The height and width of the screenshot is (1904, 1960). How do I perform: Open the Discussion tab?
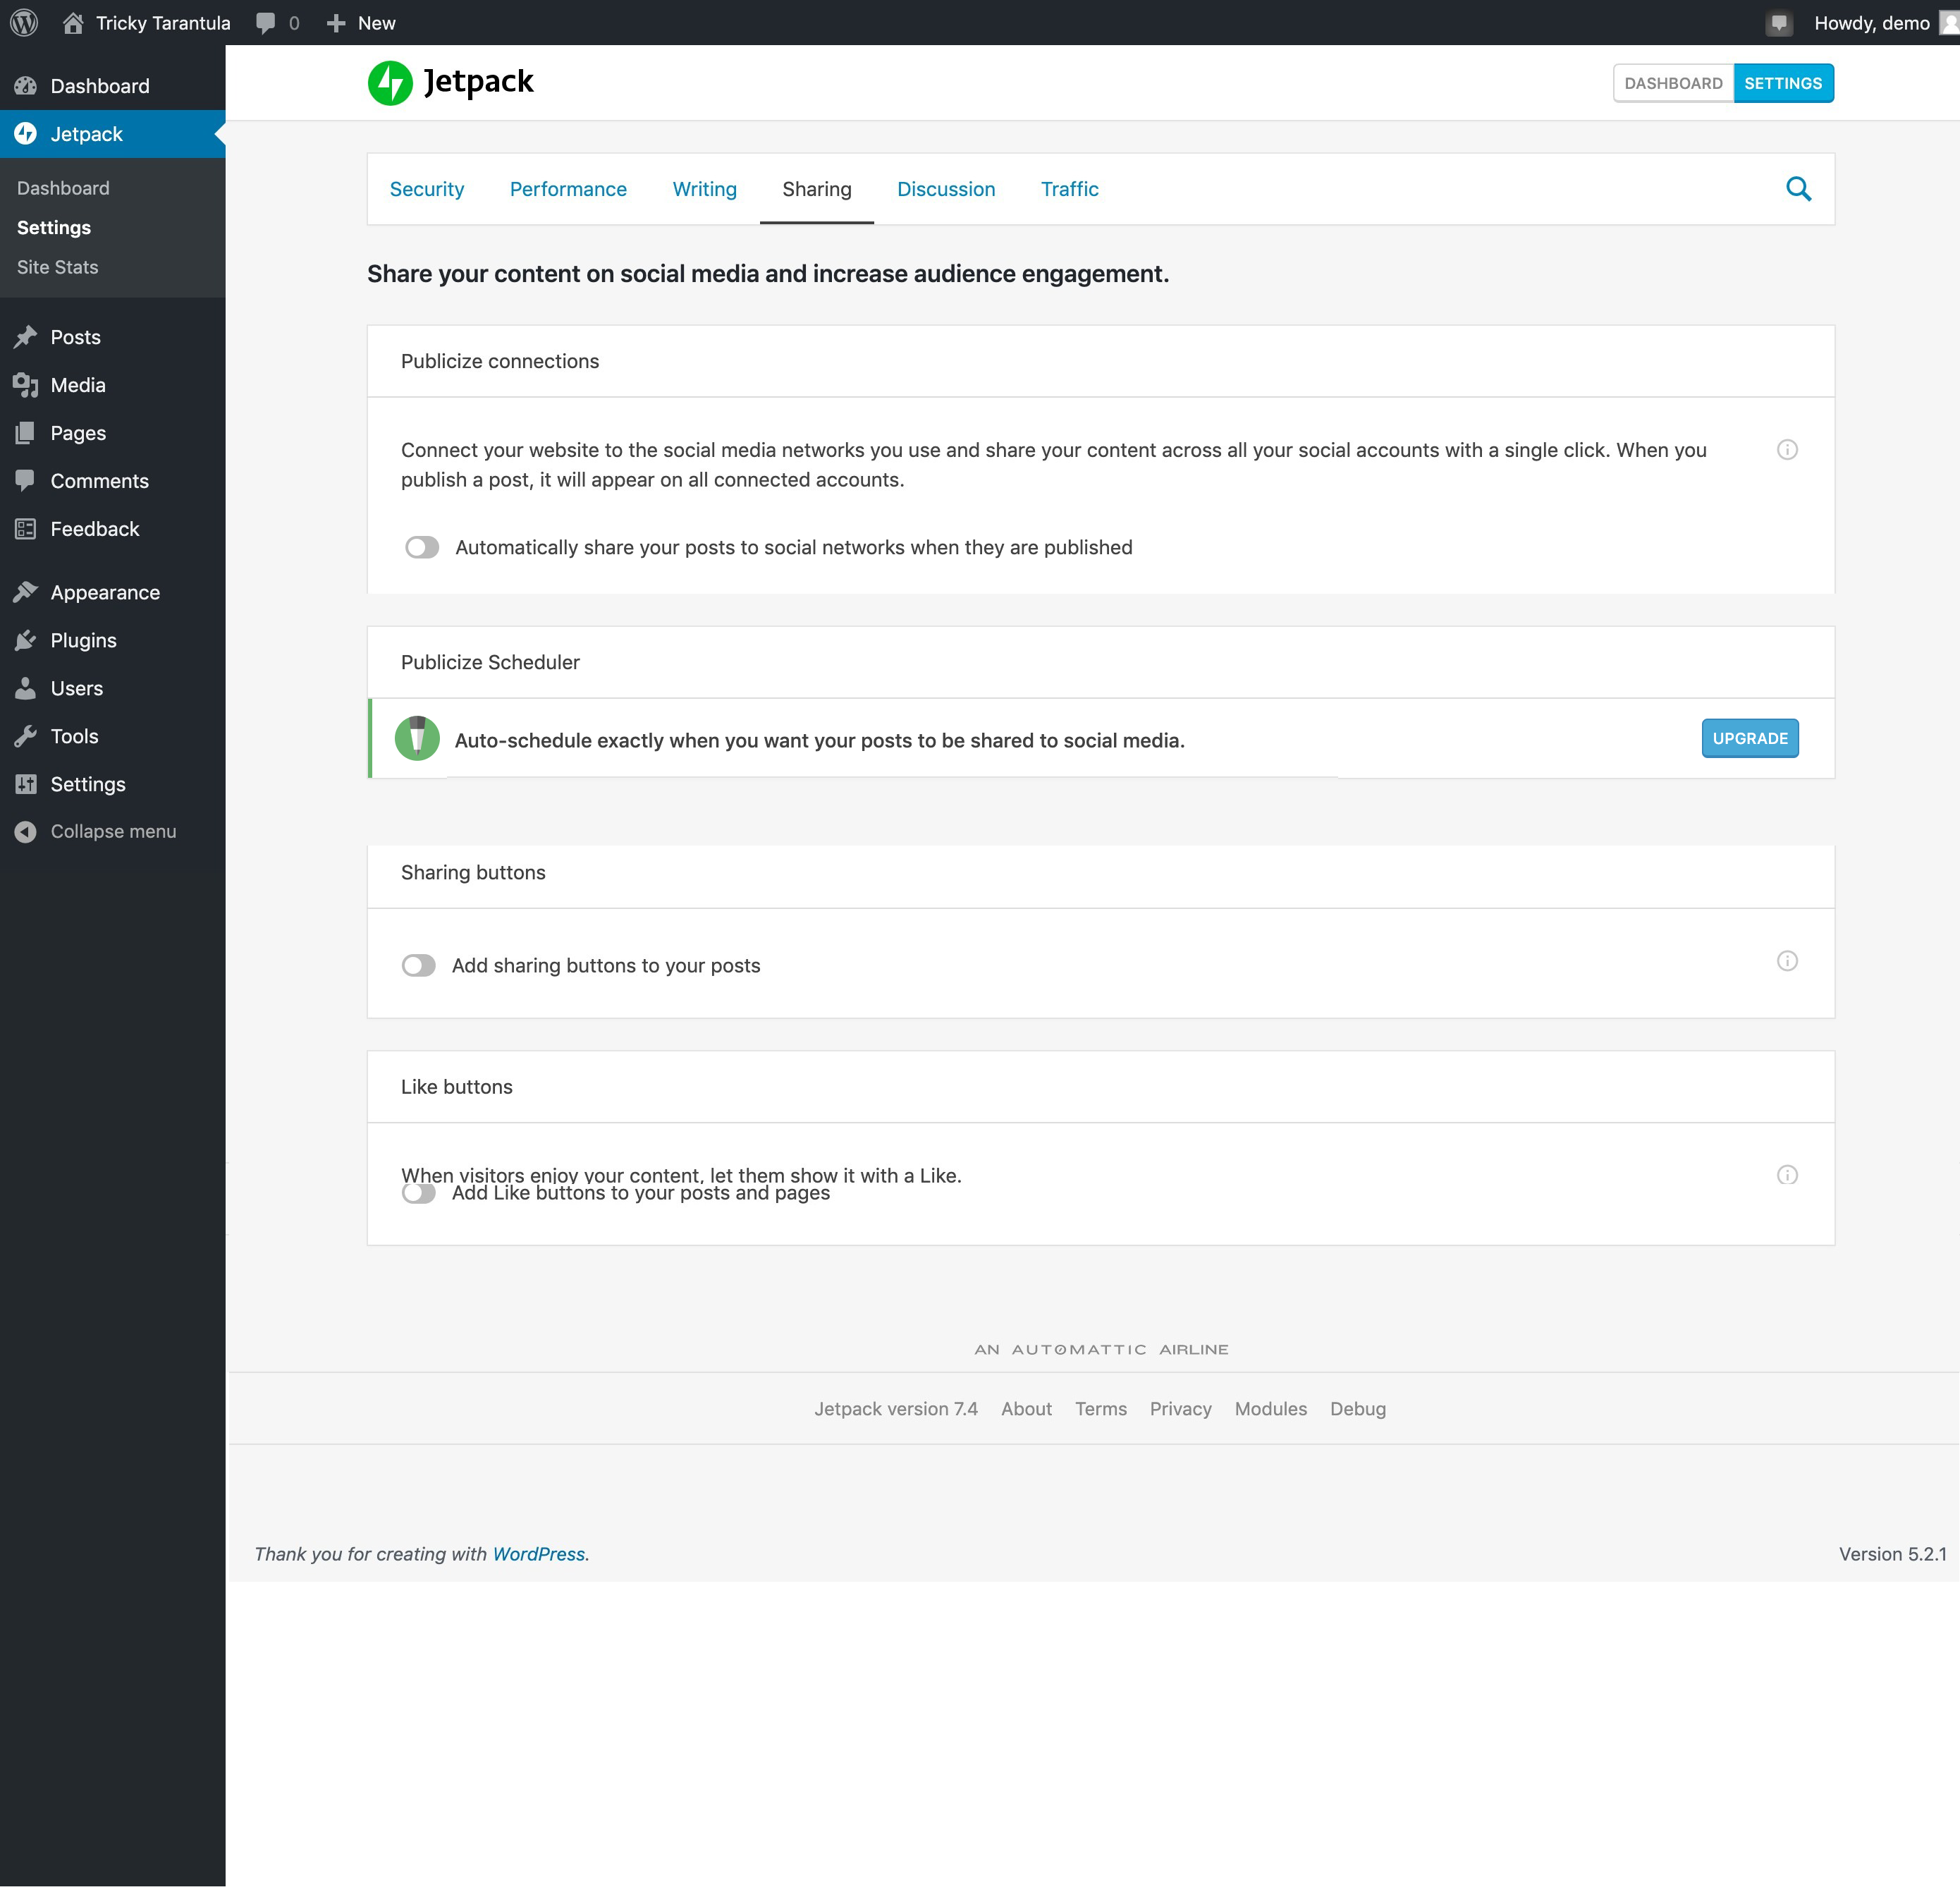[x=946, y=189]
